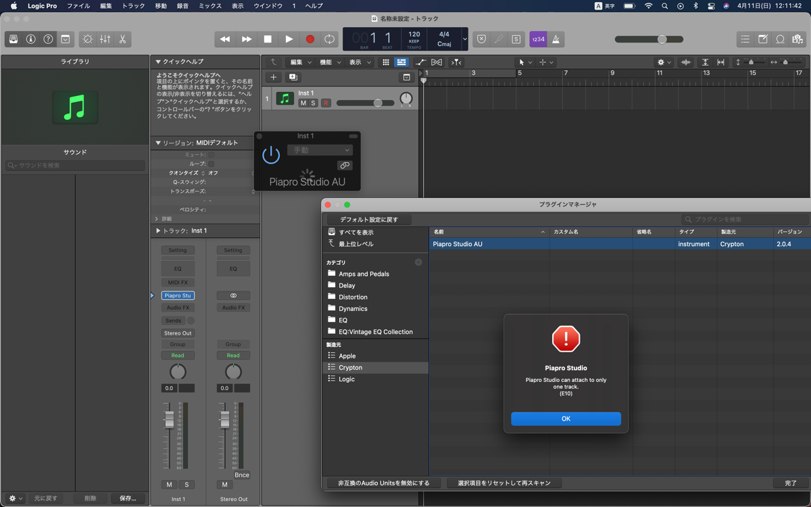Screen dimensions: 811x507
Task: Toggle Show Automation button
Action: point(421,62)
